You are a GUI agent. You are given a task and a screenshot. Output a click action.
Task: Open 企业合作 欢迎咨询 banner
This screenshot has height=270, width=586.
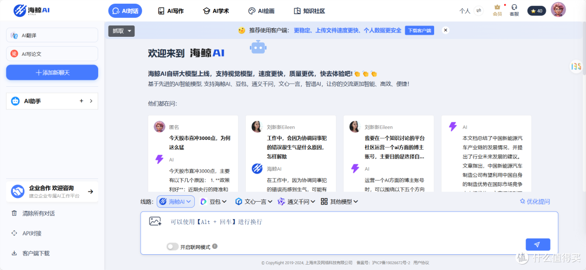(x=52, y=191)
